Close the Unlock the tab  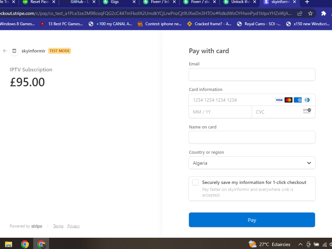[x=255, y=2]
